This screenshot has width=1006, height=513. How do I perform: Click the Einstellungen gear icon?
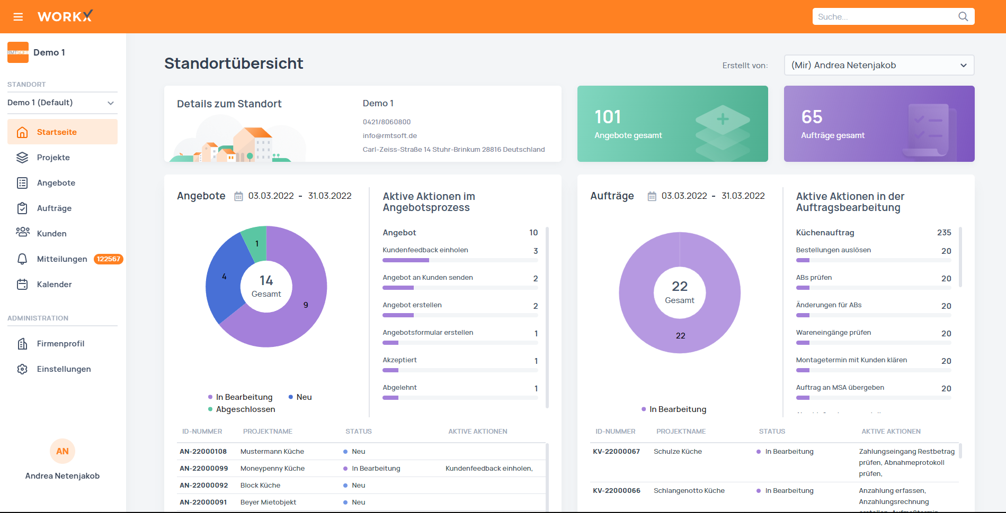tap(22, 369)
